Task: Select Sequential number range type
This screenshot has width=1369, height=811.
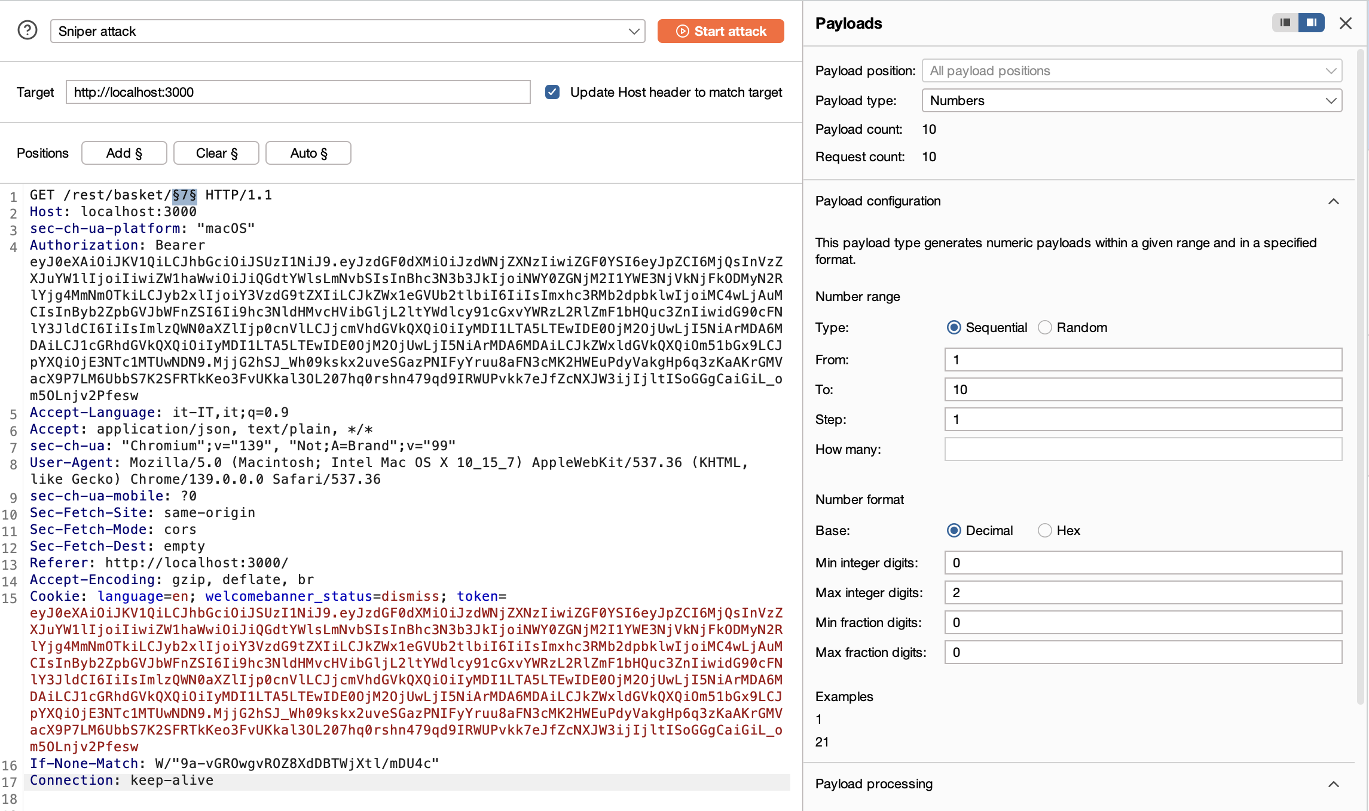Action: coord(954,327)
